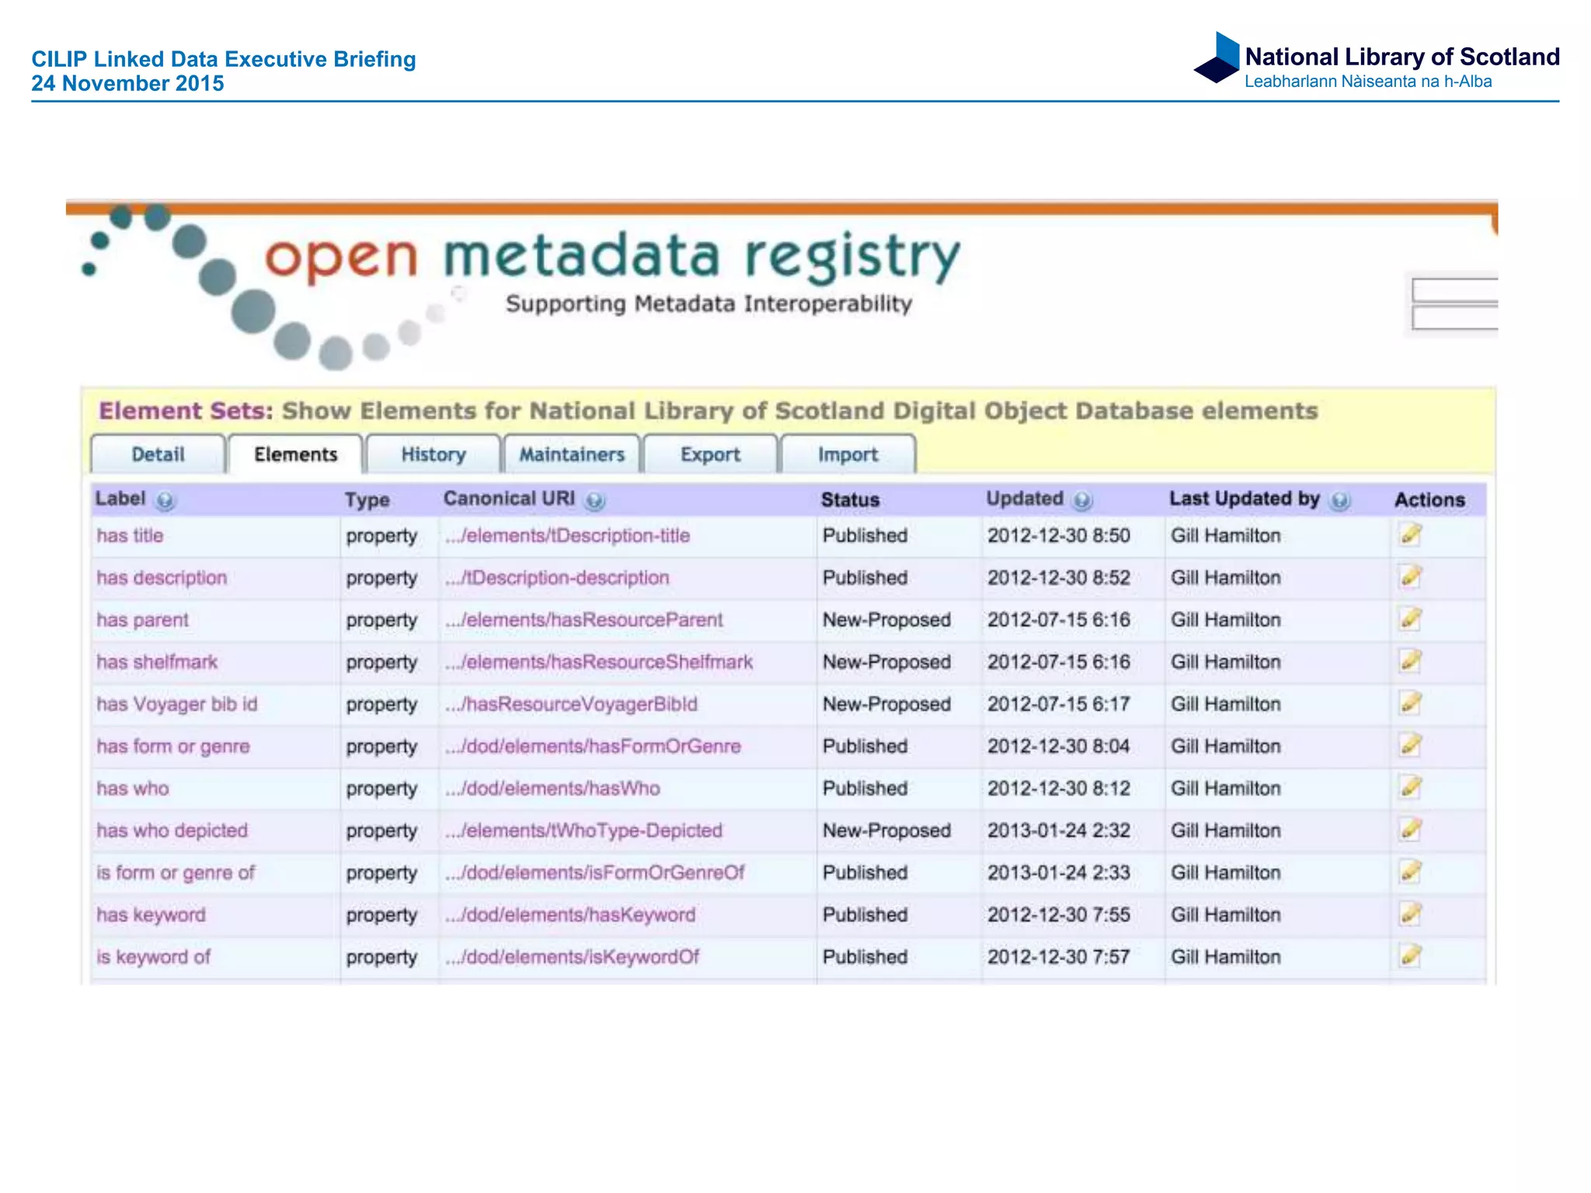Click edit pencil icon for has shelfmark row
Viewport: 1591px width, 1193px height.
click(1410, 661)
